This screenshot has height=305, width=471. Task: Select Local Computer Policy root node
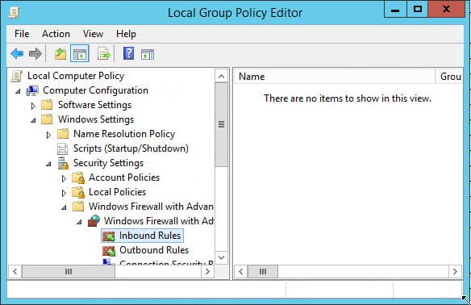tap(76, 76)
